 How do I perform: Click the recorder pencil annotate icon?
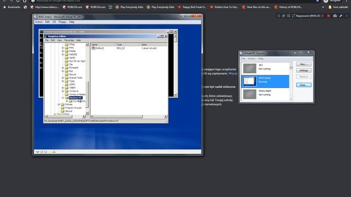(x=341, y=16)
